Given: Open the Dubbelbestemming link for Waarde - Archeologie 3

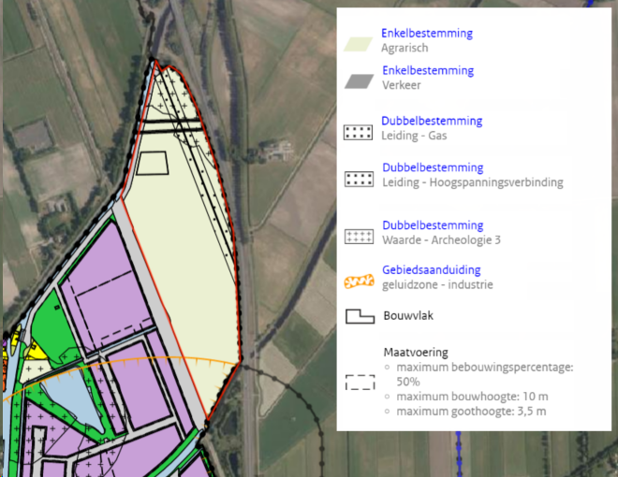Looking at the screenshot, I should pos(433,226).
